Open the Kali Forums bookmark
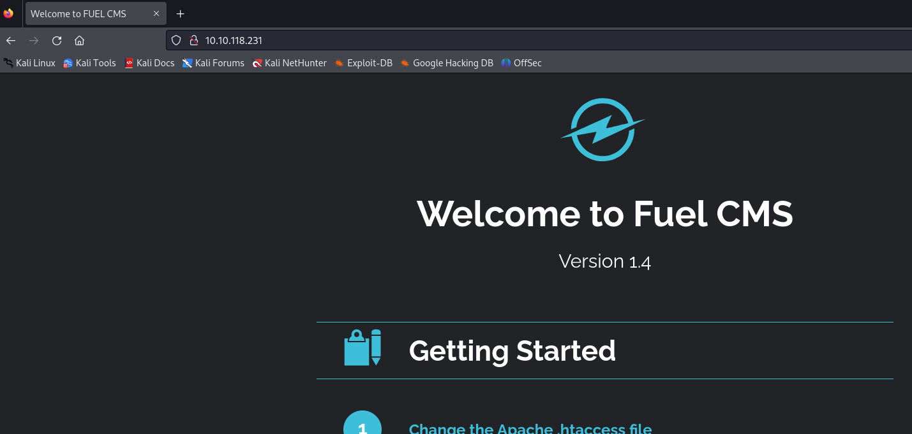This screenshot has width=912, height=434. [x=213, y=63]
